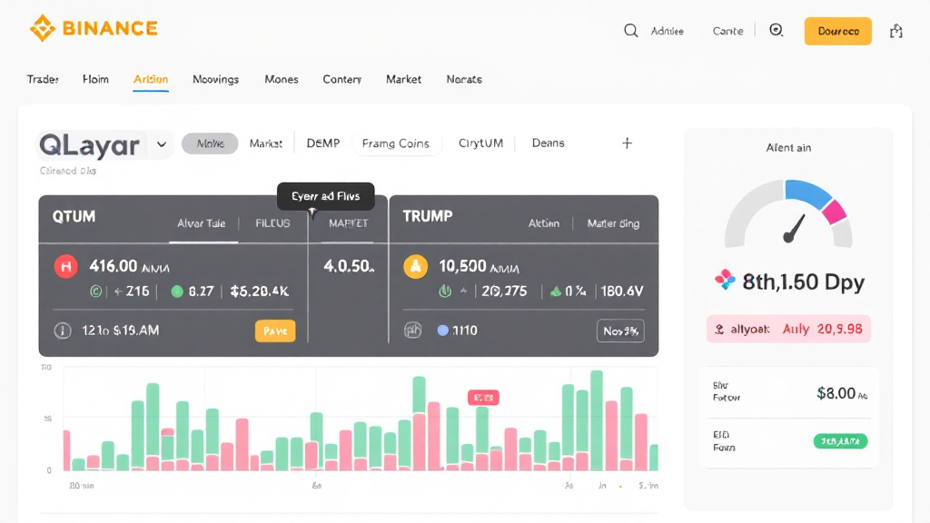Click the 10,500 price in TRUMP card
Screen dimensions: 930x523
coord(462,266)
